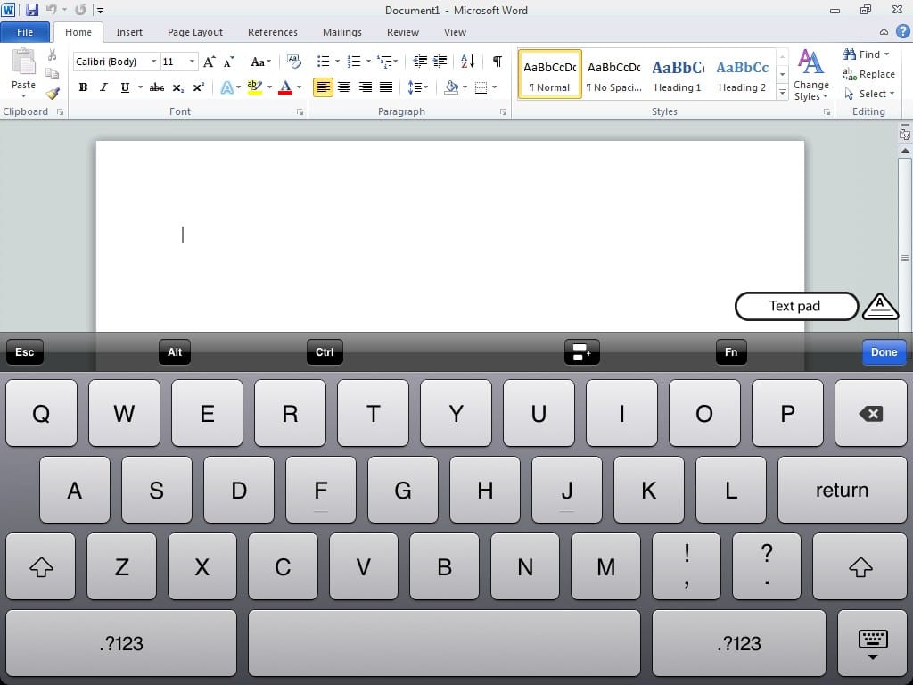Click the Grow Font icon
The height and width of the screenshot is (685, 913).
tap(209, 62)
